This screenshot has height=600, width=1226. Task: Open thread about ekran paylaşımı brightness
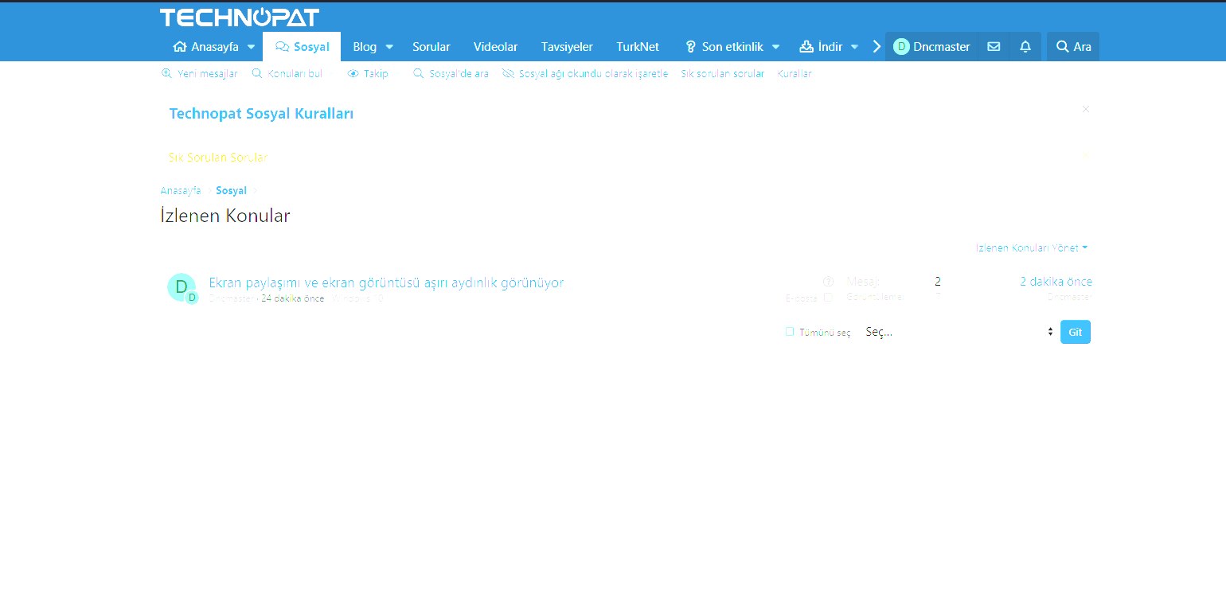[x=386, y=282]
